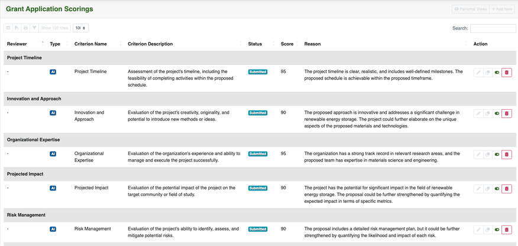Viewport: 518px width, 246px height.
Task: Open the Personal Views dropdown
Action: pyautogui.click(x=470, y=9)
